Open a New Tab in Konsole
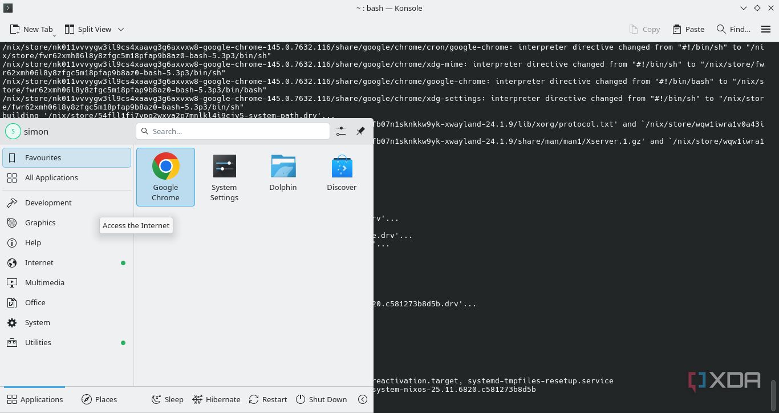779x413 pixels. [32, 29]
